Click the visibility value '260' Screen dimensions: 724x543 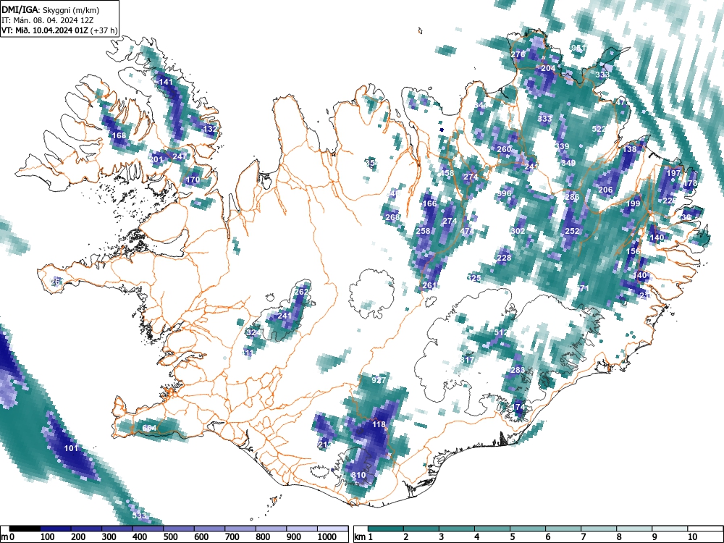coord(504,149)
